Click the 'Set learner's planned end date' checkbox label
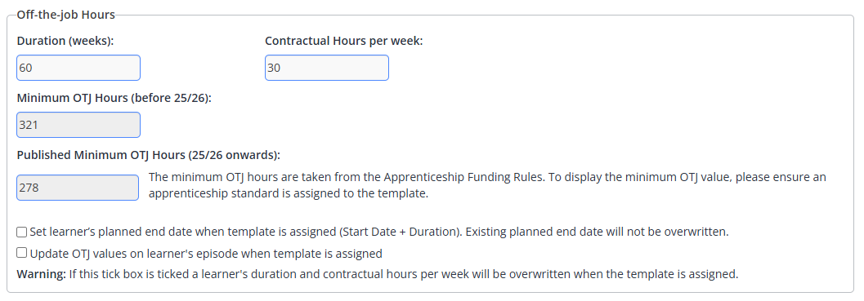Screen dimensions: 864x301 [x=379, y=232]
